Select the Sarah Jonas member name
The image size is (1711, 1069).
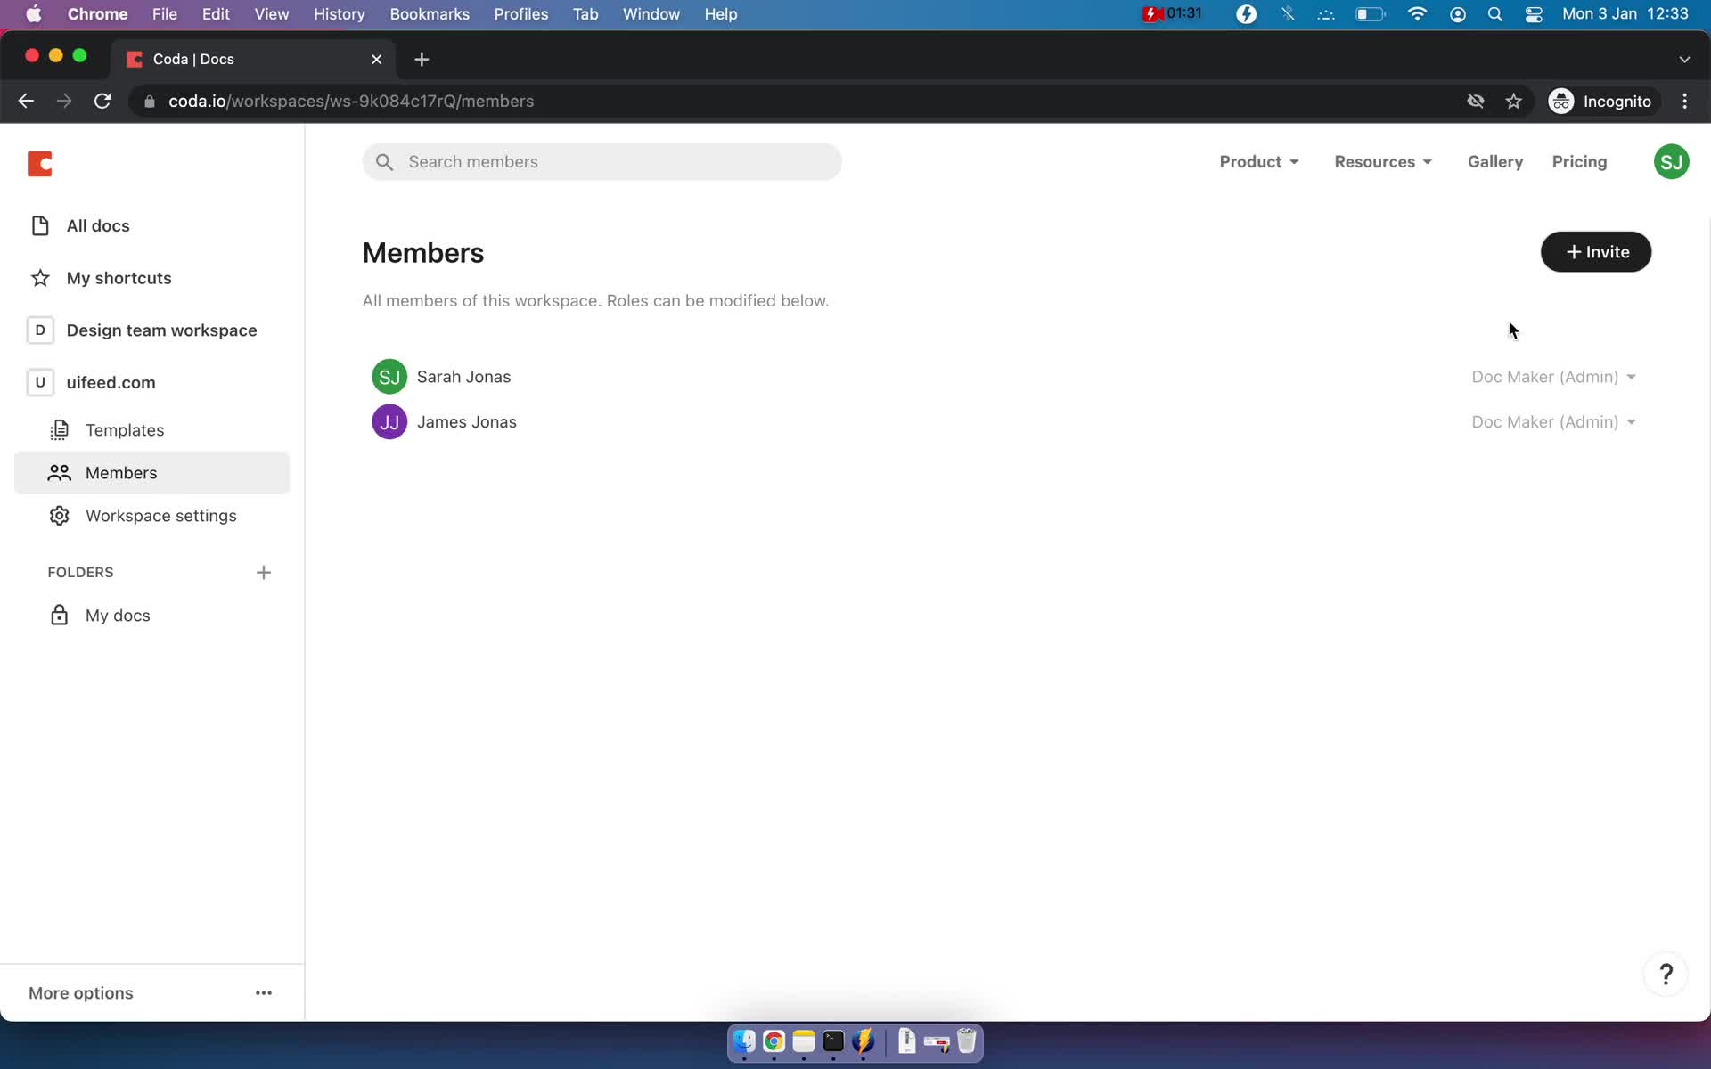point(463,377)
